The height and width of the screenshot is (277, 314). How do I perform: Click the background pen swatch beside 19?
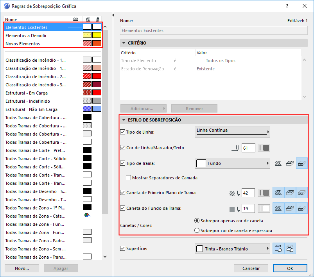pyautogui.click(x=264, y=209)
